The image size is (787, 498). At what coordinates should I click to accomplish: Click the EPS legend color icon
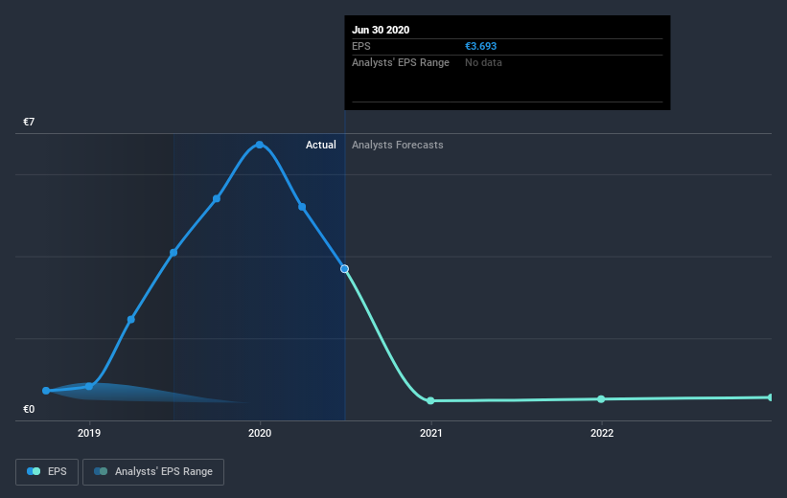tap(34, 471)
